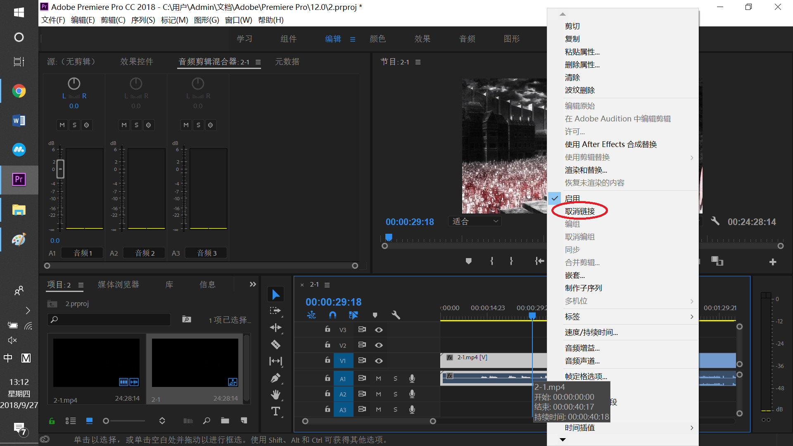Click 取消链接 in context menu

[x=580, y=211]
